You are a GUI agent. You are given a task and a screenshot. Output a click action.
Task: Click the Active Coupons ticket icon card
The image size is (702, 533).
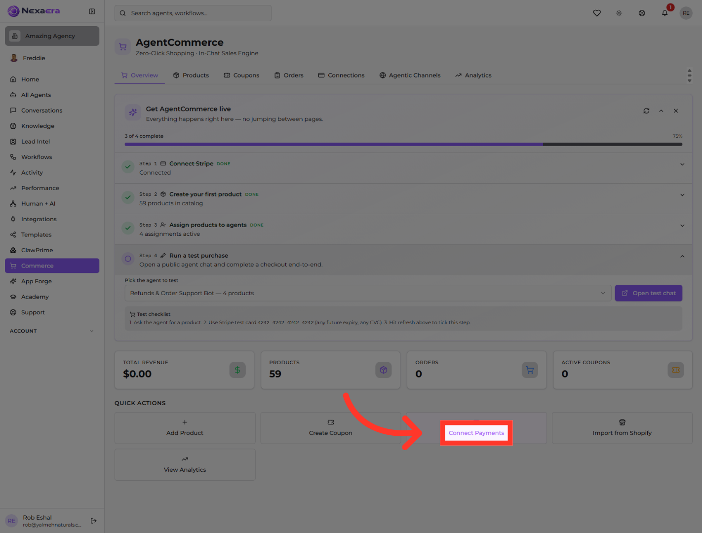(x=676, y=370)
